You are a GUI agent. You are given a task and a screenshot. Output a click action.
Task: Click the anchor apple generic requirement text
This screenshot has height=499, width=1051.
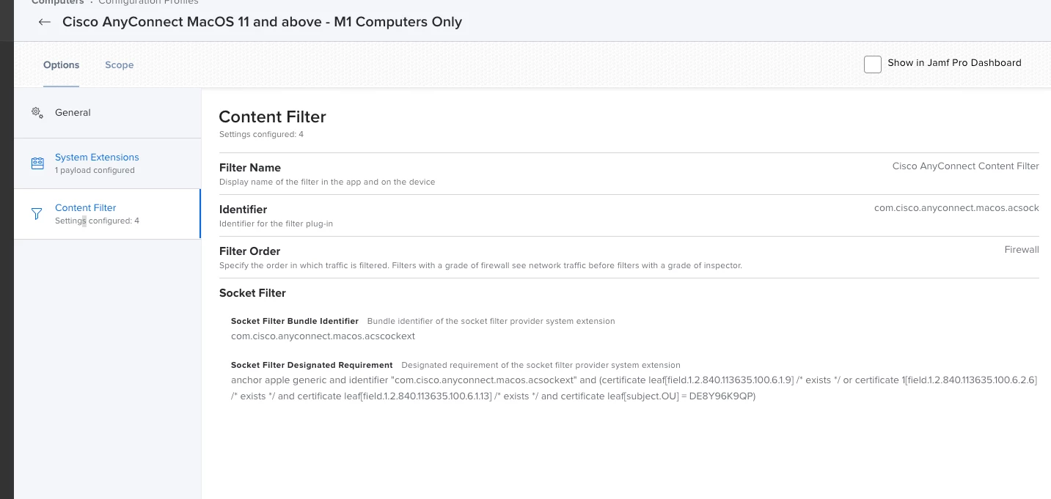pyautogui.click(x=634, y=388)
